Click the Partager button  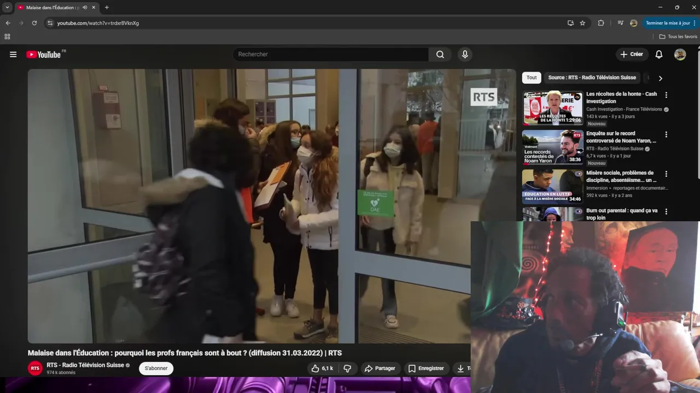coord(380,368)
